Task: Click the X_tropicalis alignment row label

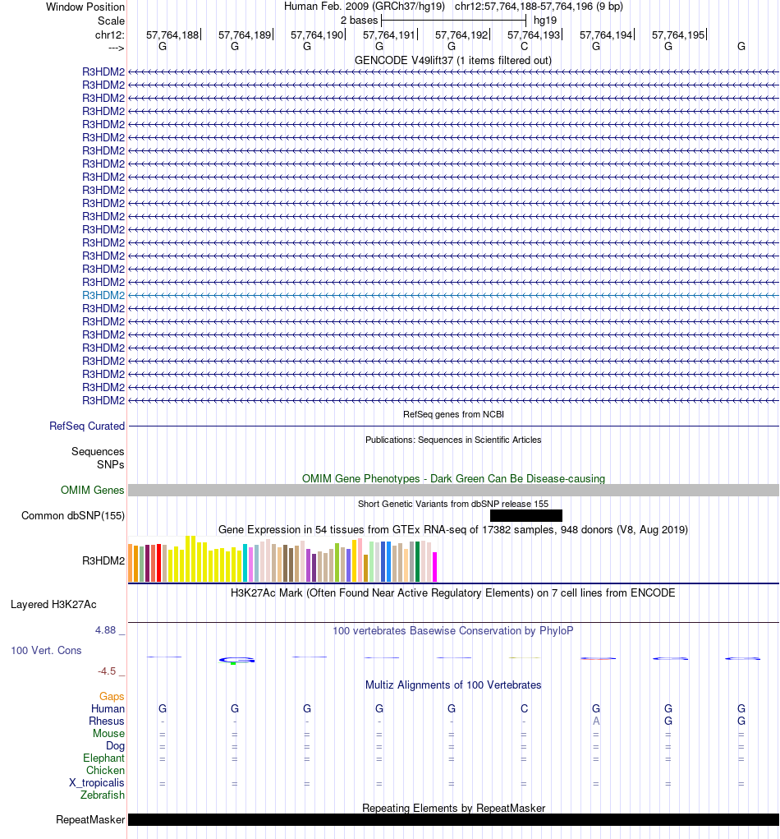Action: (x=96, y=783)
